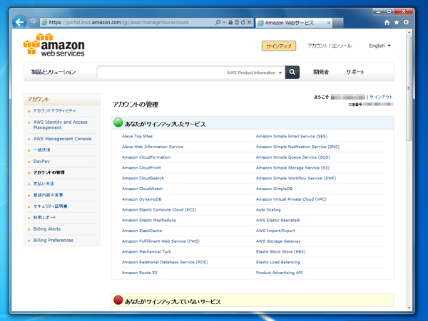
Task: Open Billing Alerts sidebar link
Action: coord(47,228)
